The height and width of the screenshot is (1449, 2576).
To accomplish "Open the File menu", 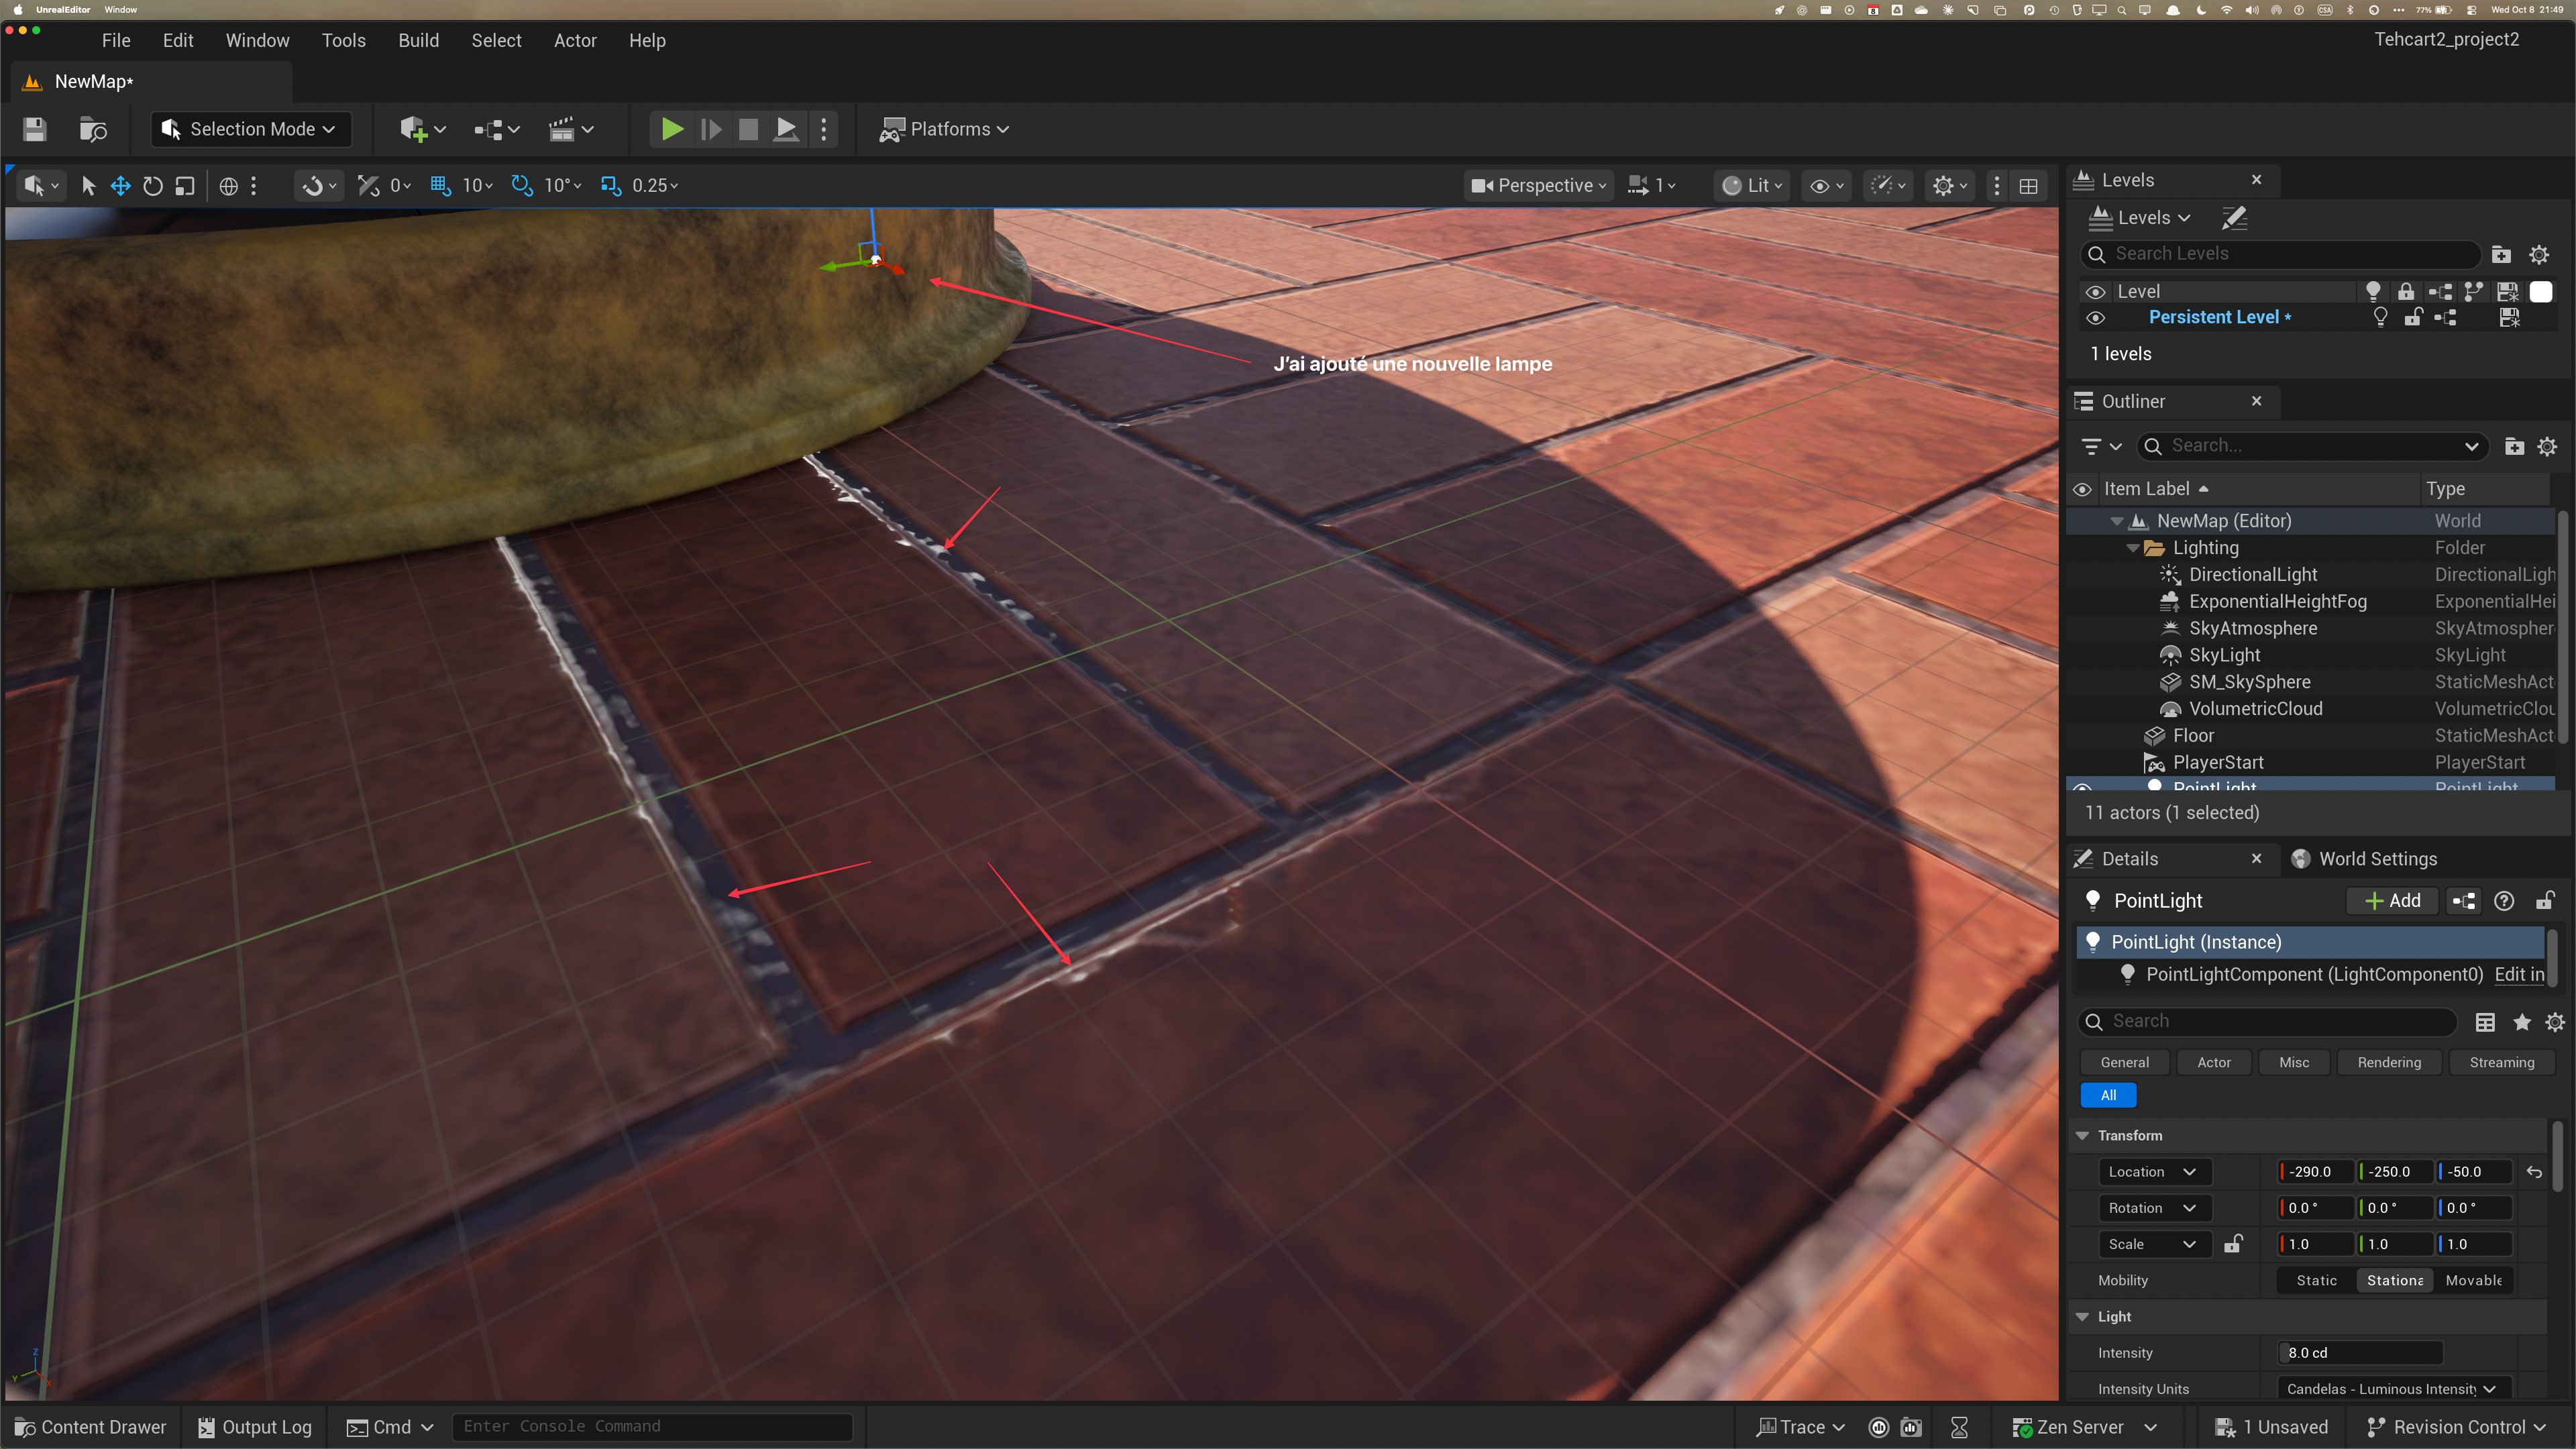I will tap(116, 41).
